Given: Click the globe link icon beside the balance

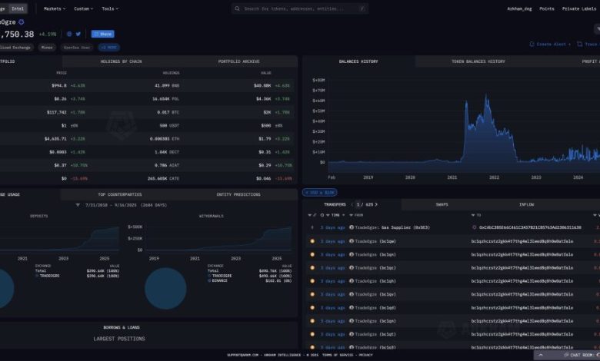Looking at the screenshot, I should [x=68, y=34].
